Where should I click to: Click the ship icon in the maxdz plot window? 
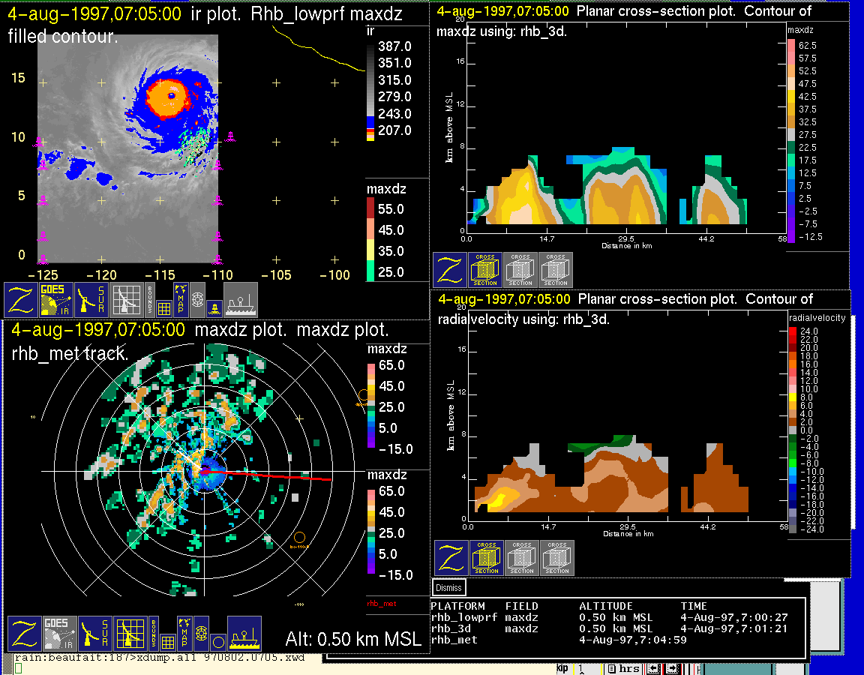[x=244, y=634]
